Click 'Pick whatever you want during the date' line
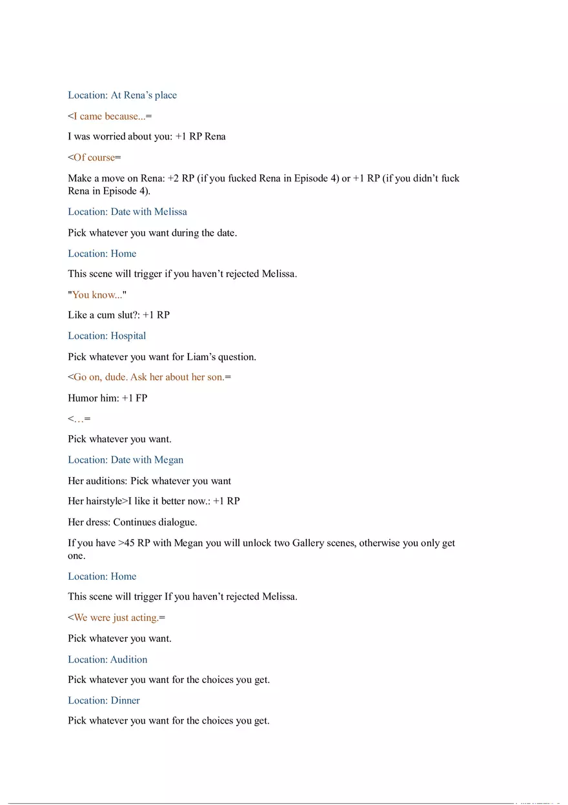Viewport: 568px width, 805px height. click(x=152, y=232)
